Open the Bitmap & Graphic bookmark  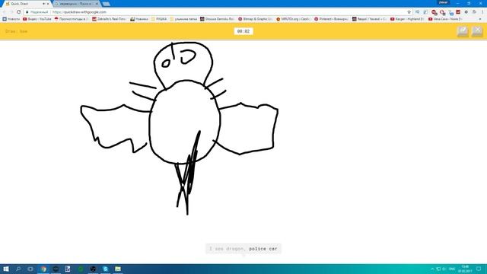[x=256, y=19]
